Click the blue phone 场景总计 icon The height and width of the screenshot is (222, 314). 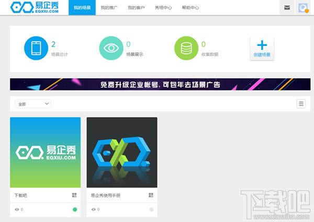(36, 48)
